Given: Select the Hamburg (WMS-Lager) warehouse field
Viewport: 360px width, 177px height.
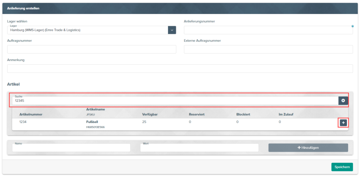Looking at the screenshot, I should click(x=87, y=30).
